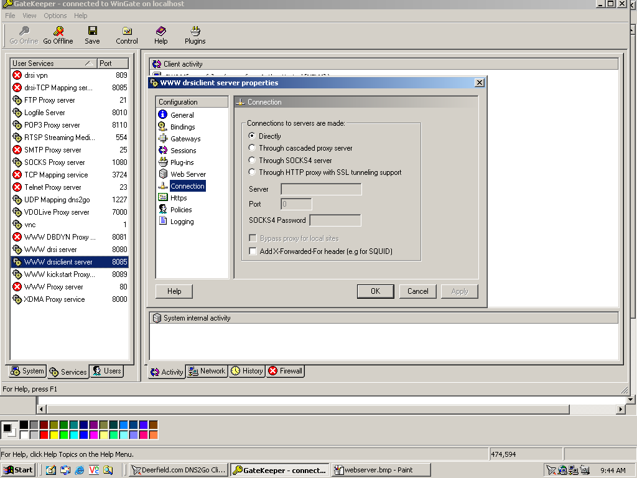Toggle Bypass proxy for local sites checkbox
Screen dimensions: 637x478
[253, 238]
